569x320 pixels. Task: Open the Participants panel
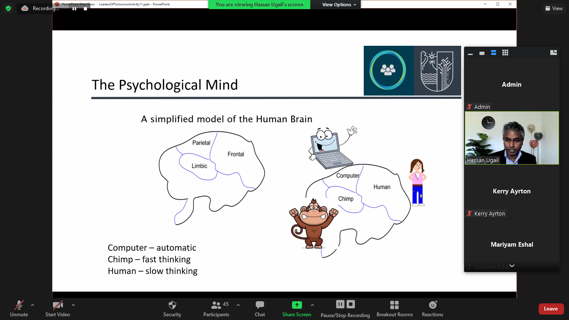216,309
